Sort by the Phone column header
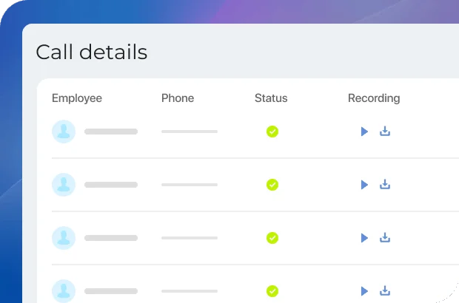The height and width of the screenshot is (303, 459). 178,98
